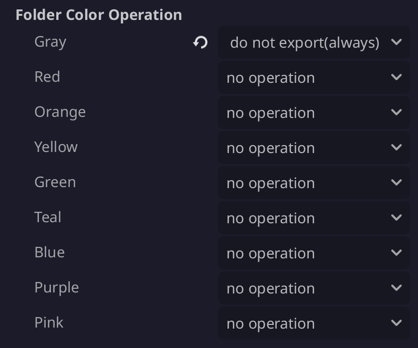418x348 pixels.
Task: Click the Yellow row chevron arrow
Action: 396,148
